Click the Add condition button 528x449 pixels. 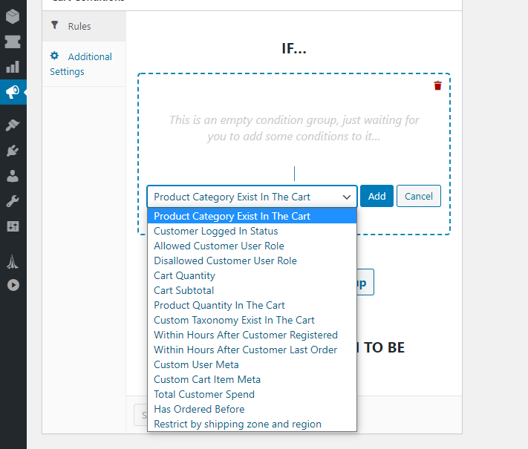pos(377,197)
